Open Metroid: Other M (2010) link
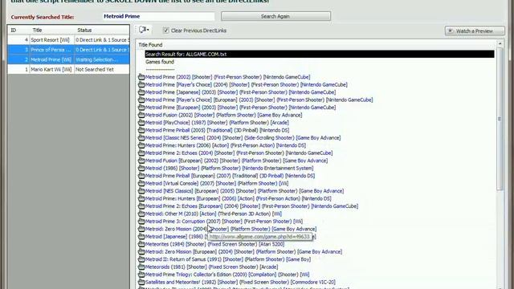 point(214,214)
